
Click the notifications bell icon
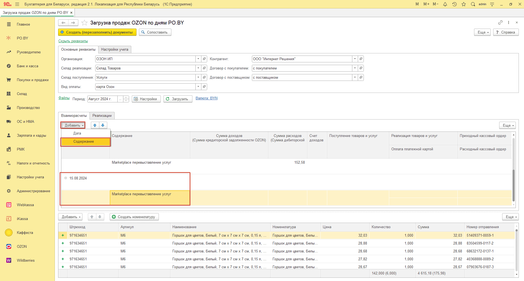pyautogui.click(x=445, y=4)
